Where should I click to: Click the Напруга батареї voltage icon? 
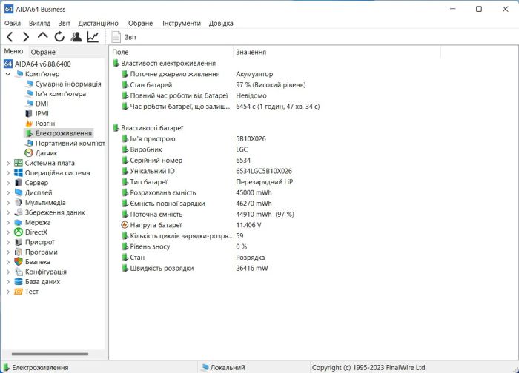coord(125,225)
